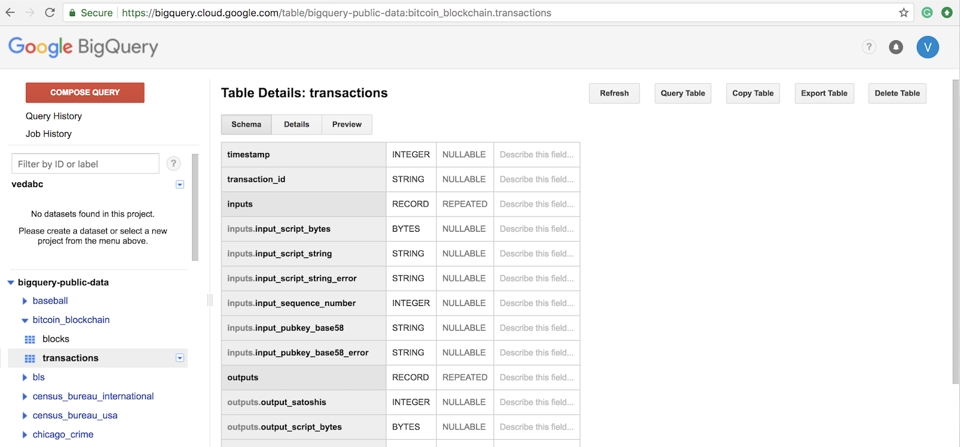Open the baseball dataset link
960x447 pixels.
pyautogui.click(x=50, y=301)
